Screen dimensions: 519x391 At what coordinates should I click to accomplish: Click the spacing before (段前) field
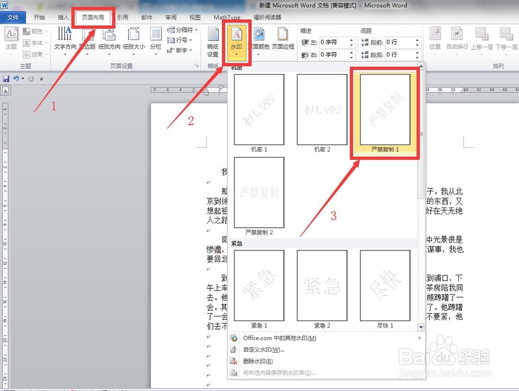point(400,43)
